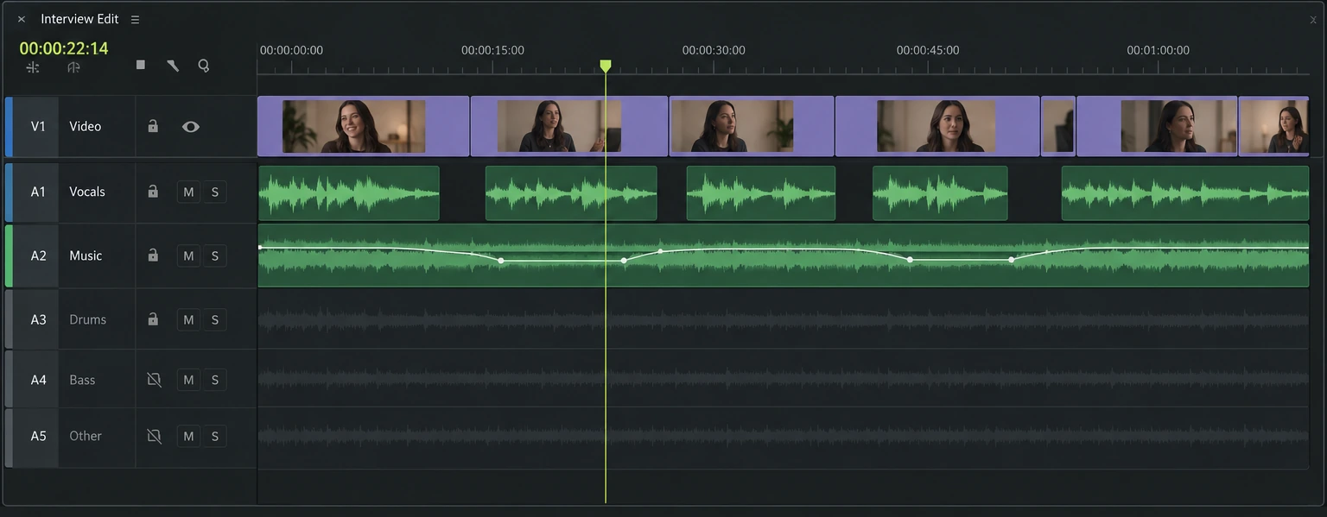Image resolution: width=1327 pixels, height=517 pixels.
Task: Solo the A1 Vocals track
Action: (214, 192)
